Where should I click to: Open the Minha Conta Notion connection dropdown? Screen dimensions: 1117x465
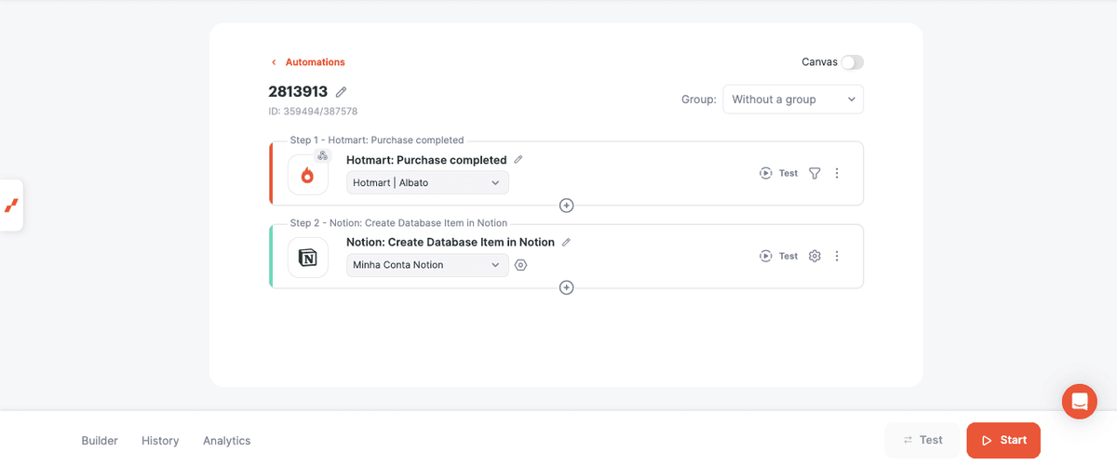[x=427, y=265]
